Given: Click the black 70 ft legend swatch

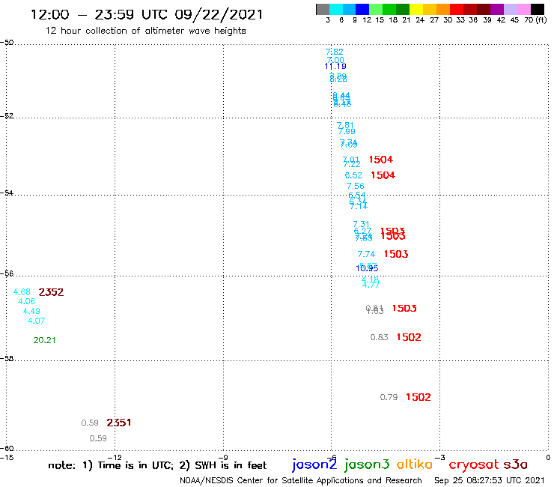Looking at the screenshot, I should [x=537, y=9].
